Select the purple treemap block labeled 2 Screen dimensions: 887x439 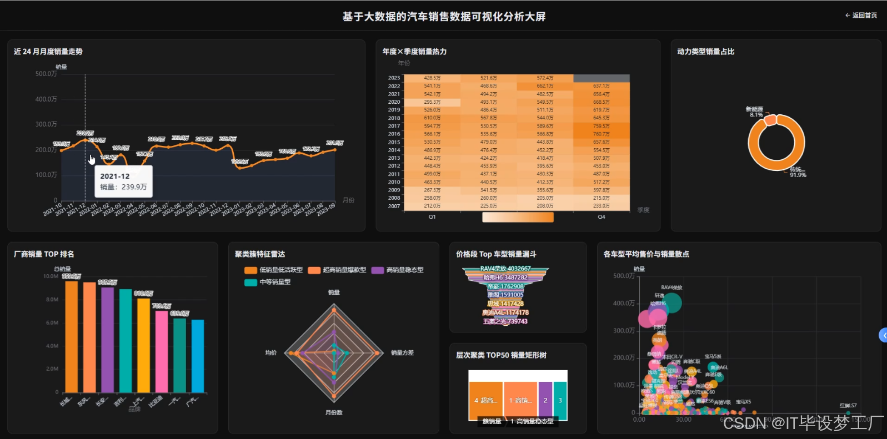tap(545, 401)
